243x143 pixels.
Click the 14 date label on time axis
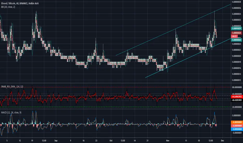[x=135, y=141]
